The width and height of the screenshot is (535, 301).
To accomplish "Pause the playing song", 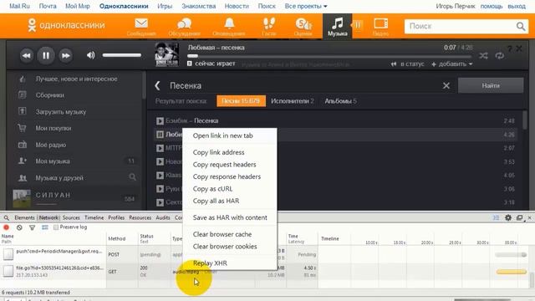I will 46,55.
